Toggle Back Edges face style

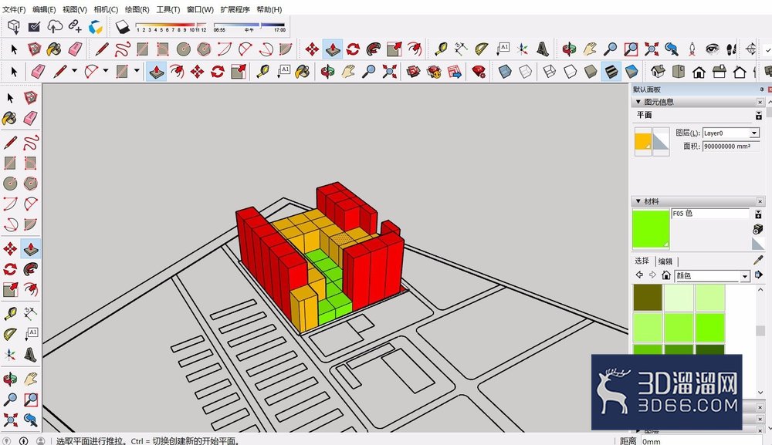pos(525,72)
